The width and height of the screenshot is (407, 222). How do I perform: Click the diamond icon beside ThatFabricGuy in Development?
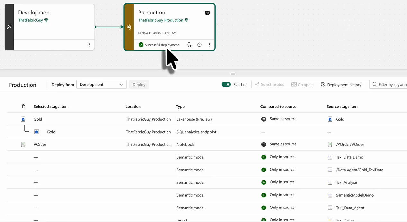pos(46,20)
